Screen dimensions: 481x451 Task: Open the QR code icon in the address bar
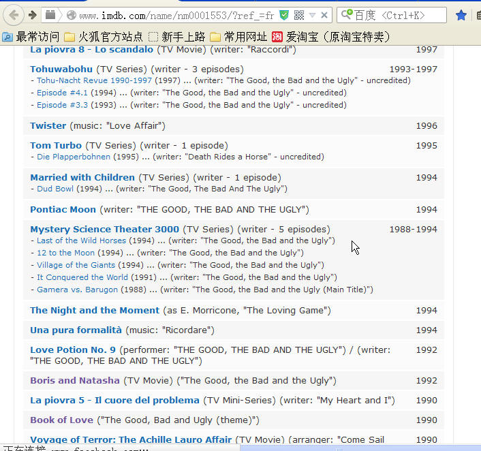click(x=299, y=15)
